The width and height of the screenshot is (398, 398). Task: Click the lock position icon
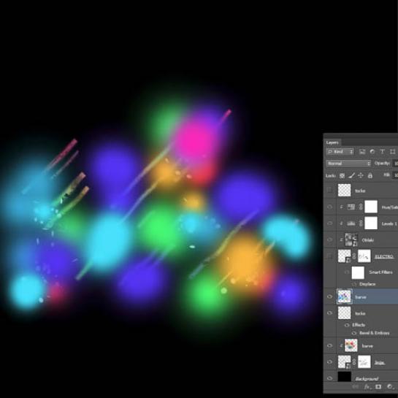point(361,176)
